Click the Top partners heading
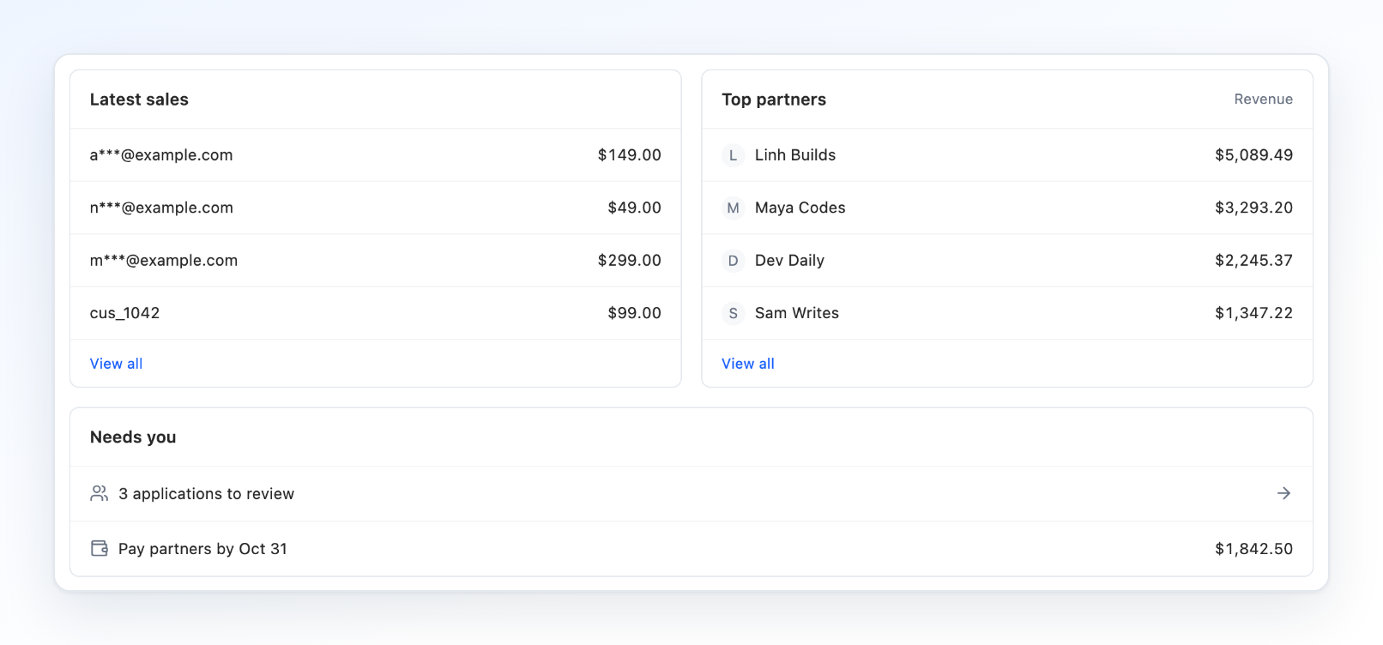The image size is (1383, 645). coord(774,99)
